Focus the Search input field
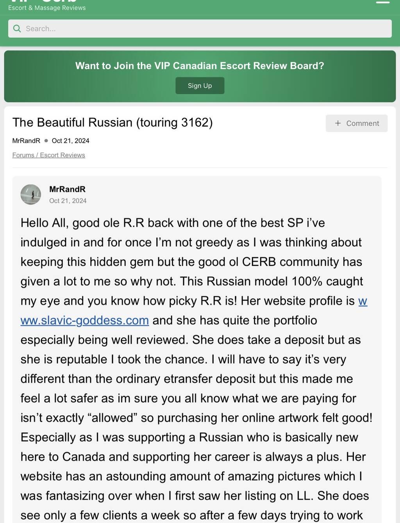The width and height of the screenshot is (400, 523). click(203, 29)
